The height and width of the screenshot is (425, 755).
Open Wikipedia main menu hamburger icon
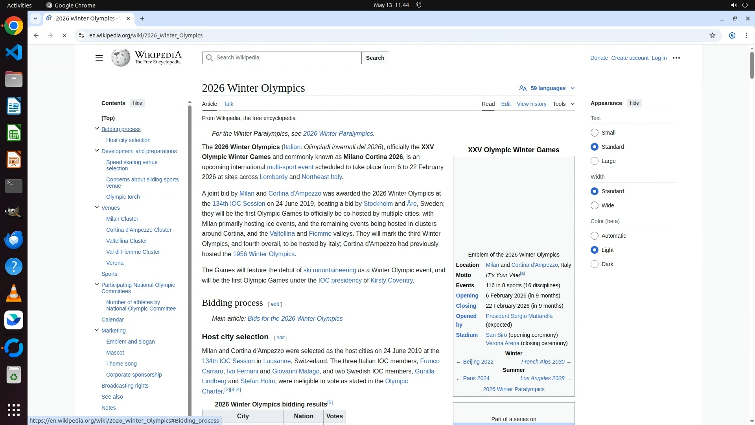tap(99, 58)
